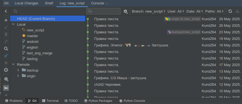The image size is (242, 104).
Task: Select the master branch
Action: coord(32,36)
